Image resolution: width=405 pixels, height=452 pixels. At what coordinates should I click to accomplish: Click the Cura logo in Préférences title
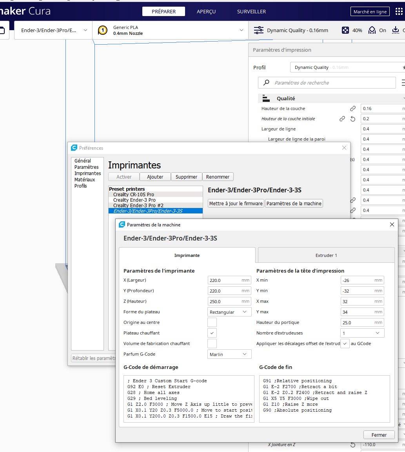click(x=74, y=148)
